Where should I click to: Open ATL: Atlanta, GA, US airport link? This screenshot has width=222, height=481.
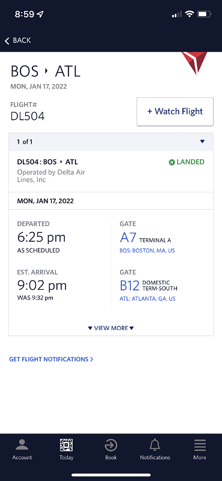tap(148, 298)
